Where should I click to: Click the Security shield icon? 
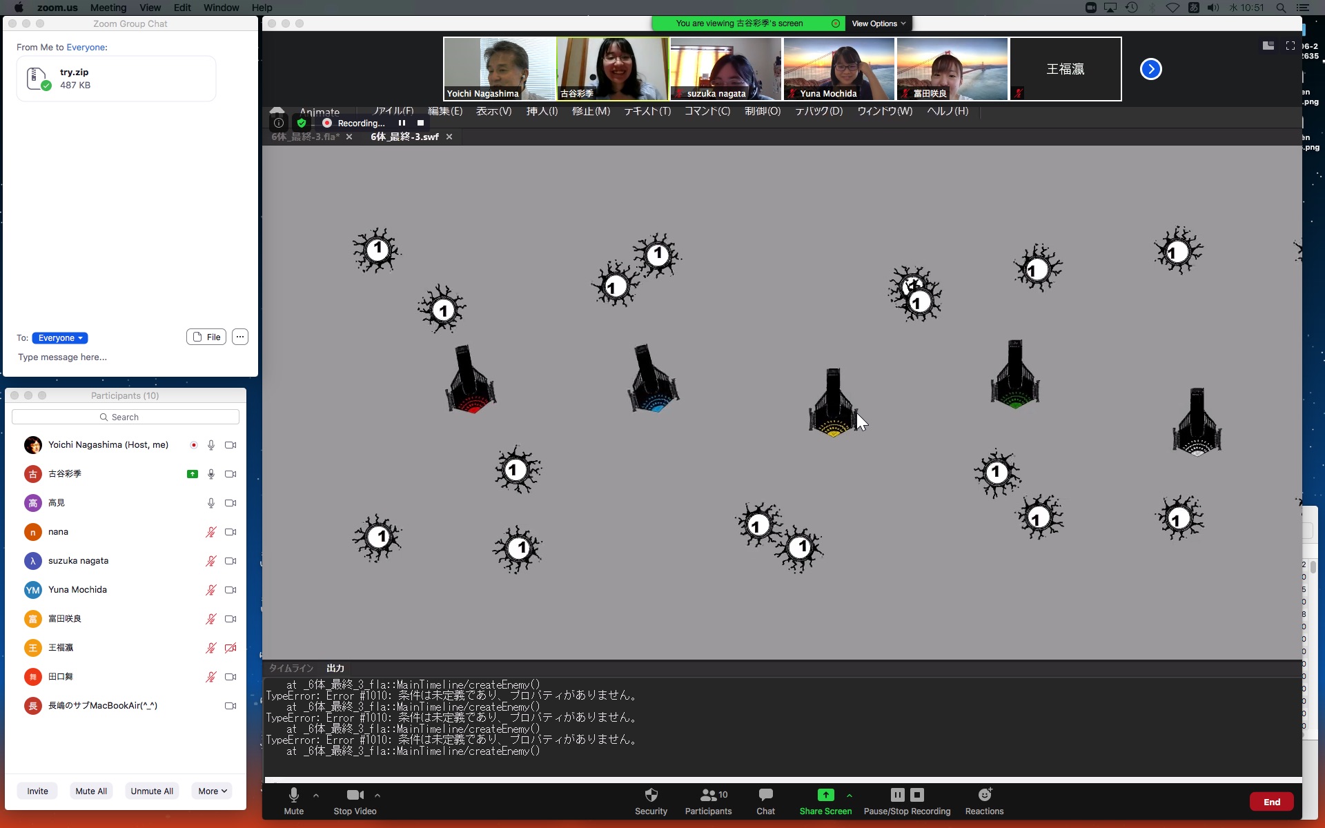coord(651,795)
